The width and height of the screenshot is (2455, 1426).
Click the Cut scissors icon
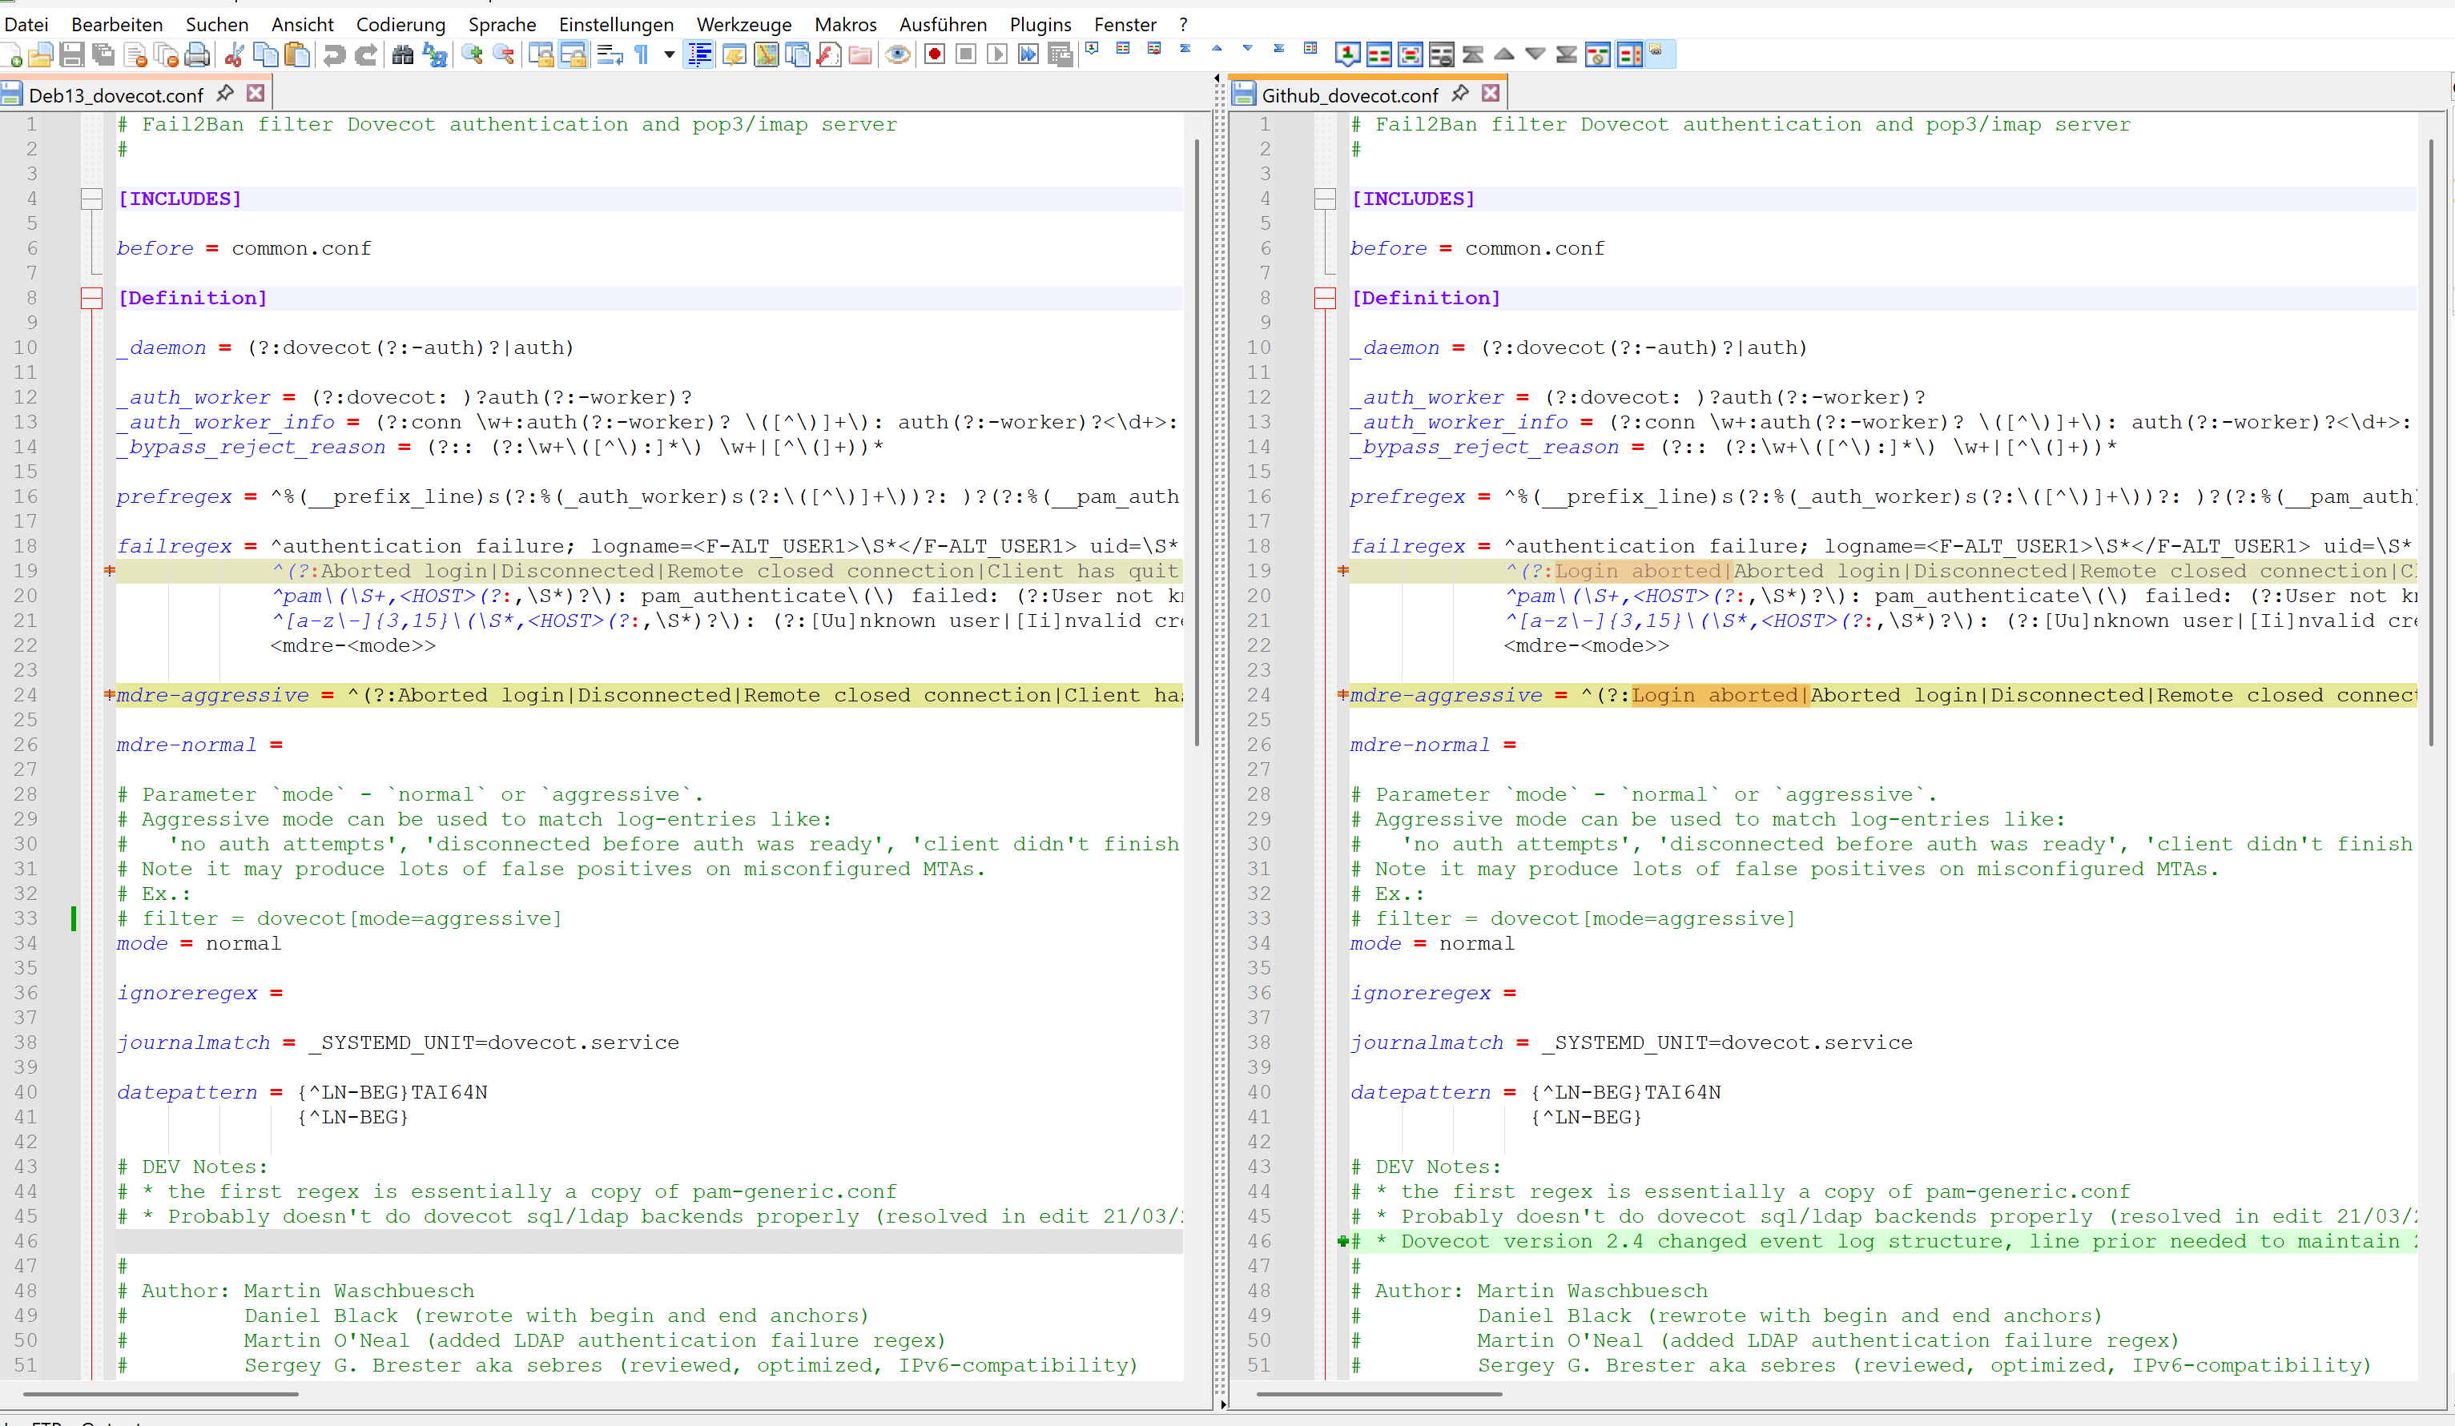[x=234, y=54]
